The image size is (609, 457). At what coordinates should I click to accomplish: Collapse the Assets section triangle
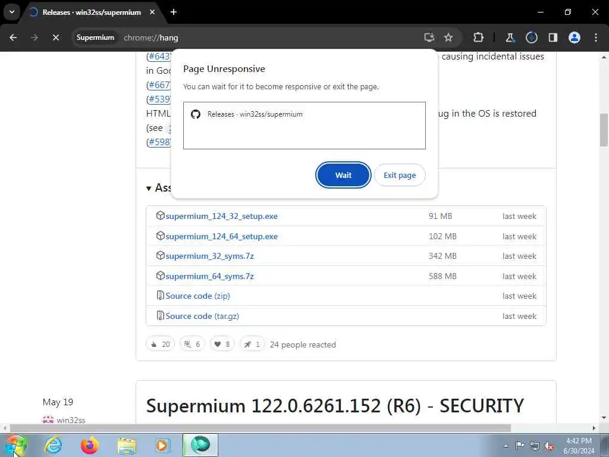pos(148,188)
